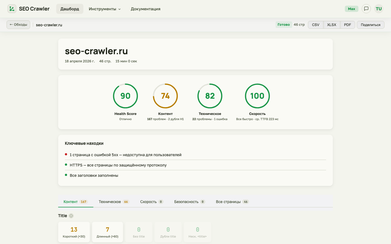Click the Ключевые находки heading
Viewport: 391px width, 244px height.
coord(84,143)
